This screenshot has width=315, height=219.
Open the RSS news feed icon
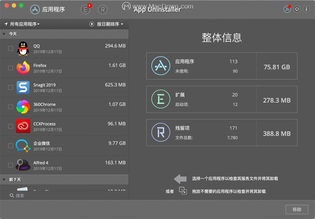point(287,9)
